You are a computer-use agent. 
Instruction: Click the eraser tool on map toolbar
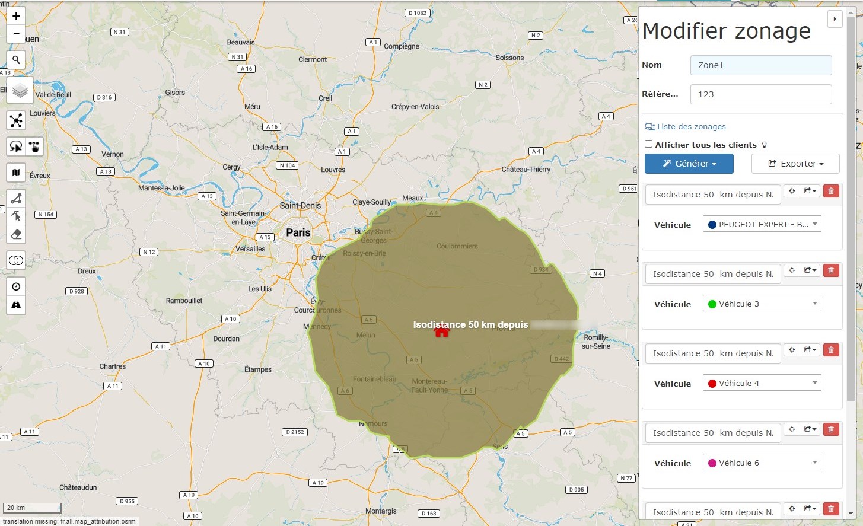[16, 234]
